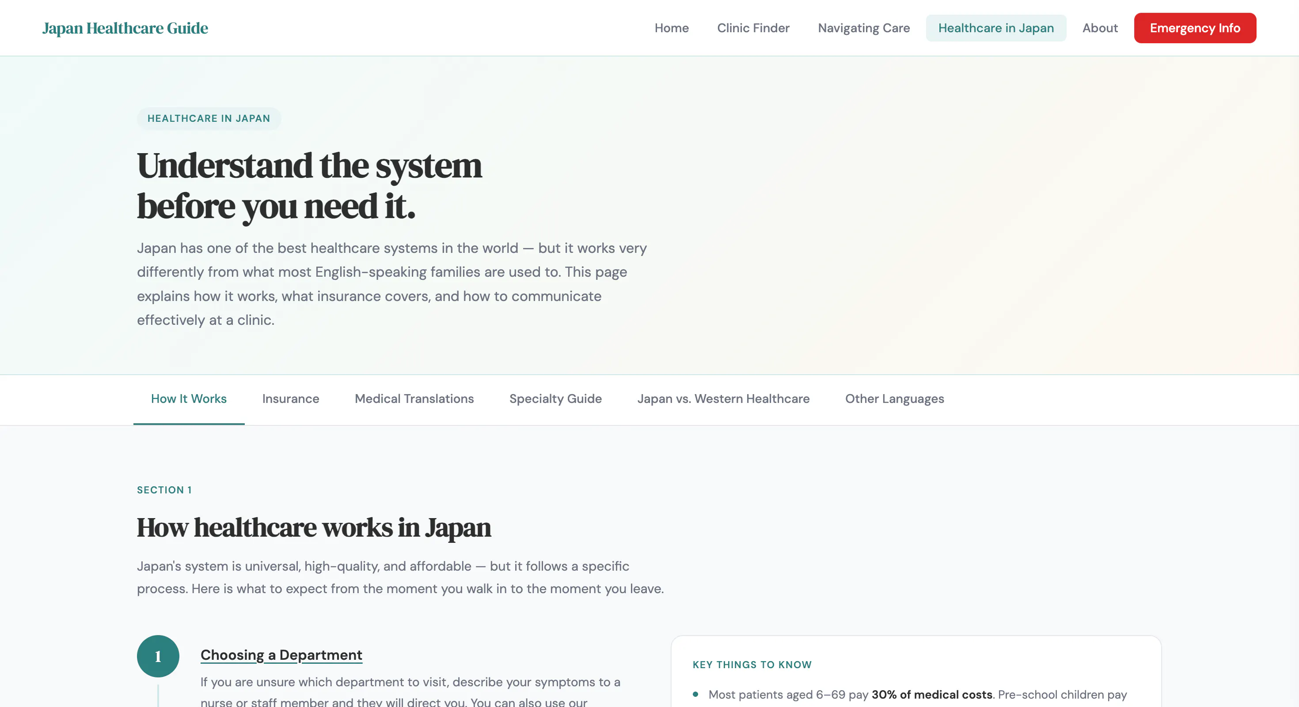Click the HEALTHCARE IN JAPAN badge
The height and width of the screenshot is (707, 1299).
[209, 118]
